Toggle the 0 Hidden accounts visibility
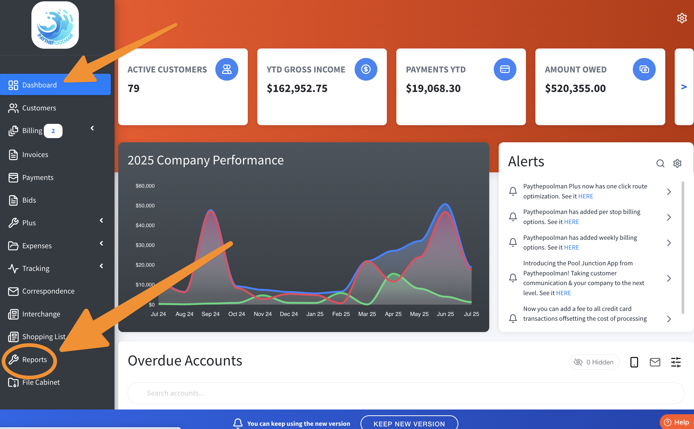 click(594, 362)
